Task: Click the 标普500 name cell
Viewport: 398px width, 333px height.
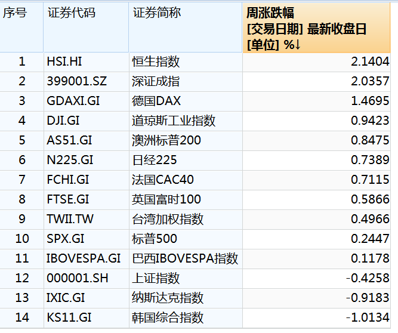Action: click(x=155, y=239)
